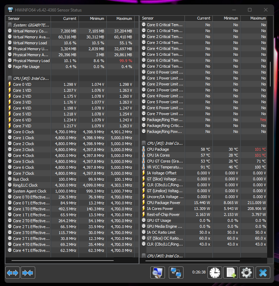Click the Package/Ring Thermal circle icon
Screen dimensions: 279x286
pyautogui.click(x=144, y=120)
